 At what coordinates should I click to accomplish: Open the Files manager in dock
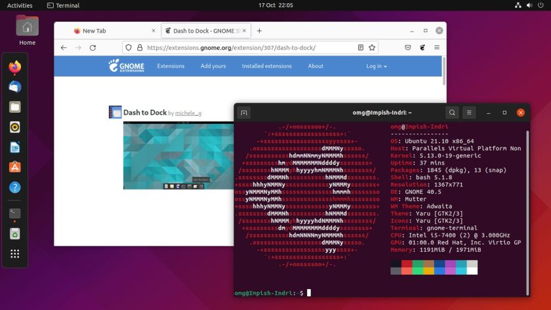click(x=14, y=107)
